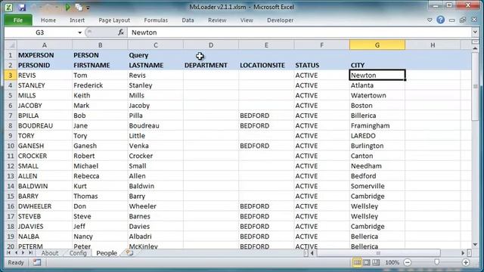This screenshot has width=484, height=272.
Task: Click the Select All corner button
Action: coord(11,45)
